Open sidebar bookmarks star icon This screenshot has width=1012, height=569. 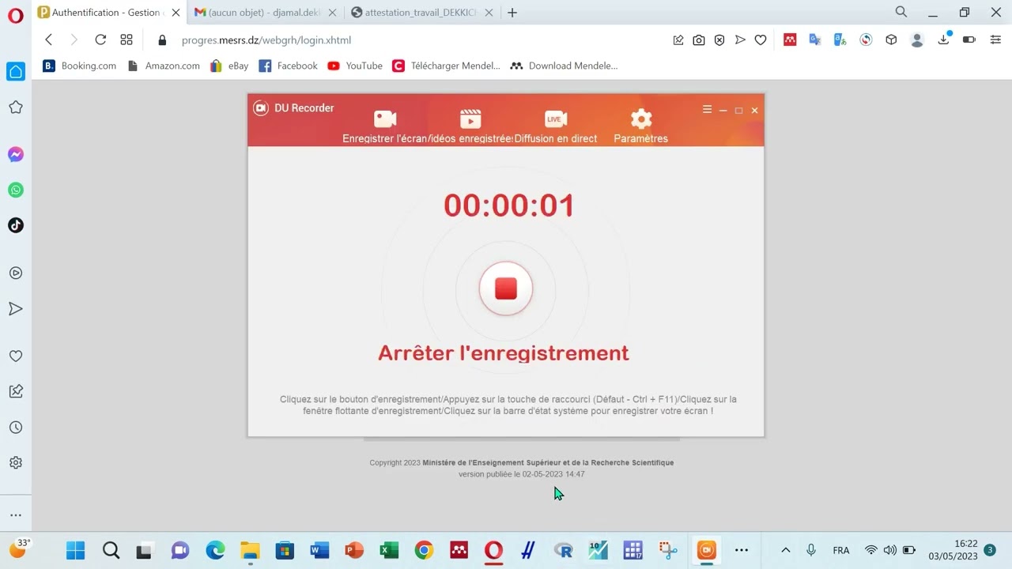[16, 107]
